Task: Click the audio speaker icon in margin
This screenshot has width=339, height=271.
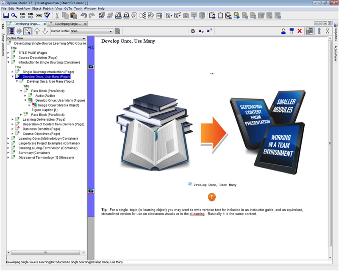Action: click(91, 47)
